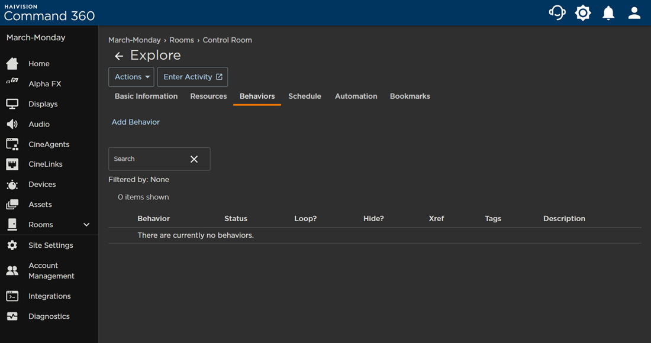Open CineLinks in the sidebar
The image size is (651, 343).
(x=46, y=164)
